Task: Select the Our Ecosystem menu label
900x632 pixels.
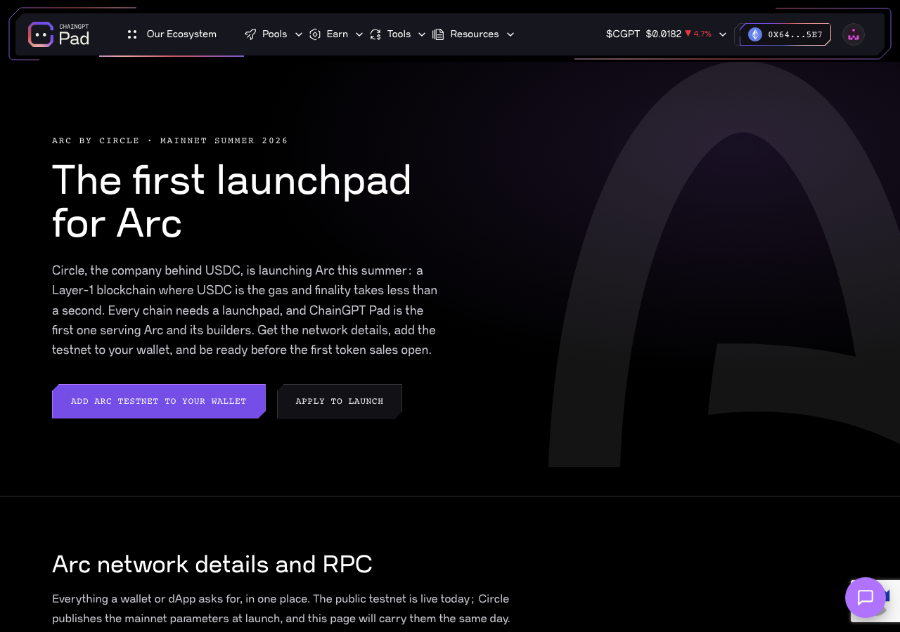Action: (x=181, y=34)
